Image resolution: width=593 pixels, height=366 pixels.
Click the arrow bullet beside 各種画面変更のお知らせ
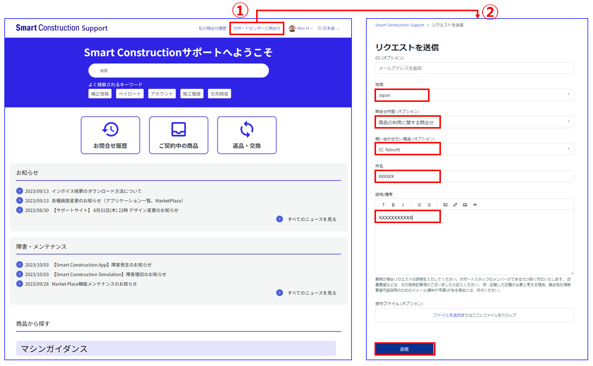coord(20,200)
